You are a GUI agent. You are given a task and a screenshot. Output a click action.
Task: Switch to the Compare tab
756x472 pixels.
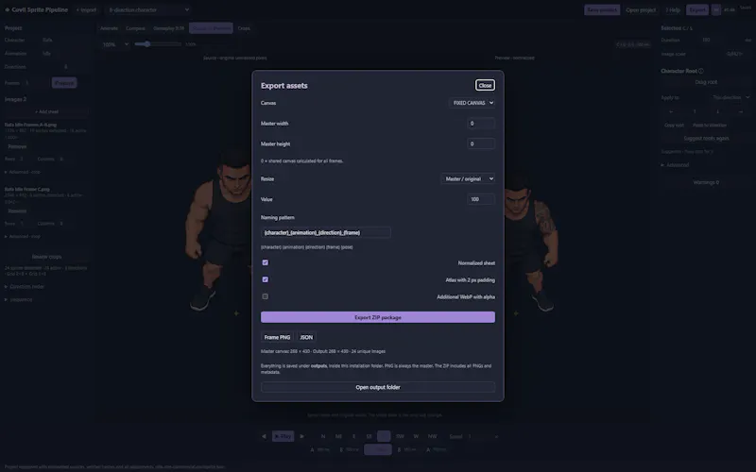click(135, 28)
